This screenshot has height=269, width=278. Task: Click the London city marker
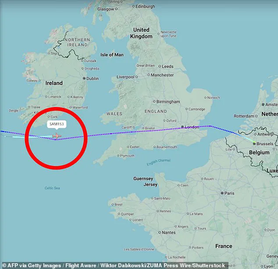tap(182, 127)
